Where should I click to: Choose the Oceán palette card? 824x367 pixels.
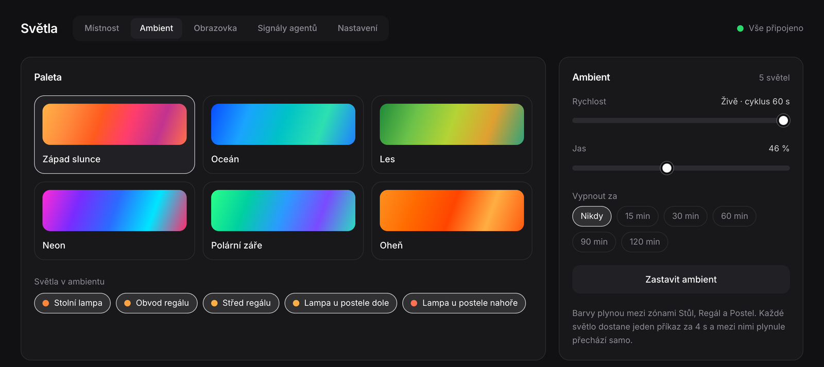[x=283, y=134]
